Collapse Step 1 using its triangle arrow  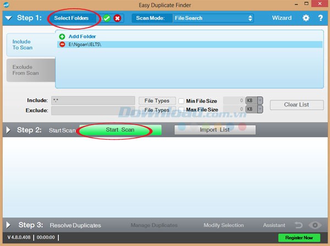click(x=8, y=18)
